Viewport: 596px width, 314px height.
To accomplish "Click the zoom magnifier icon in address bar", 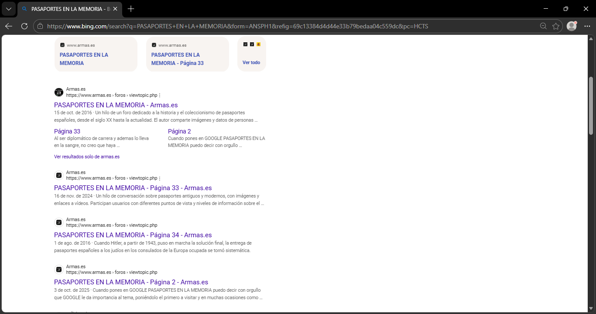I will pyautogui.click(x=543, y=26).
